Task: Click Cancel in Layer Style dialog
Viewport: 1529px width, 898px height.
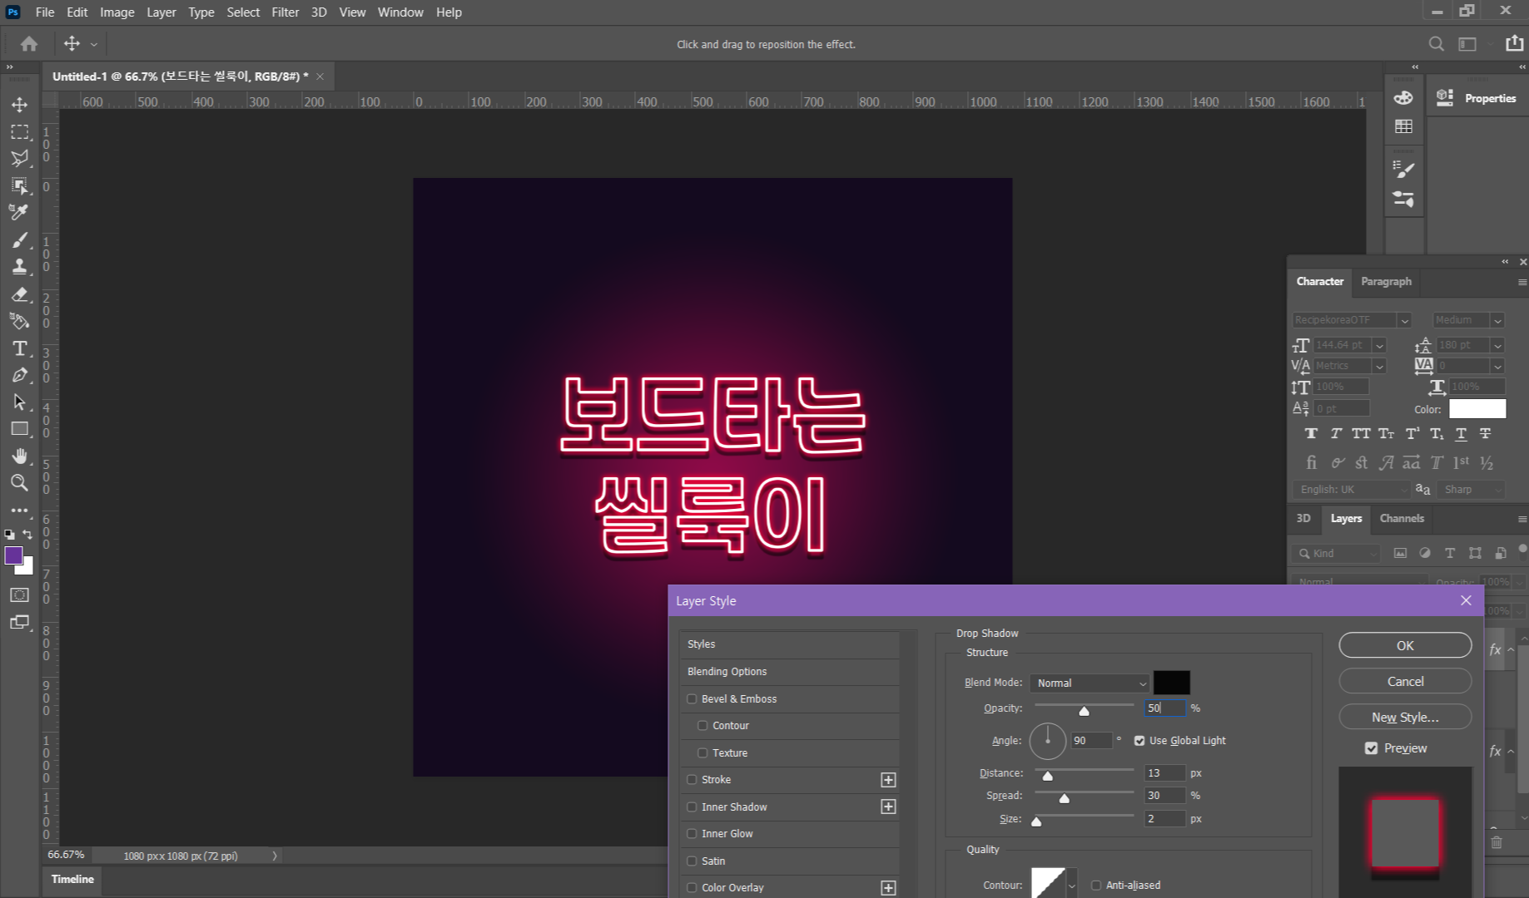Action: [x=1405, y=681]
